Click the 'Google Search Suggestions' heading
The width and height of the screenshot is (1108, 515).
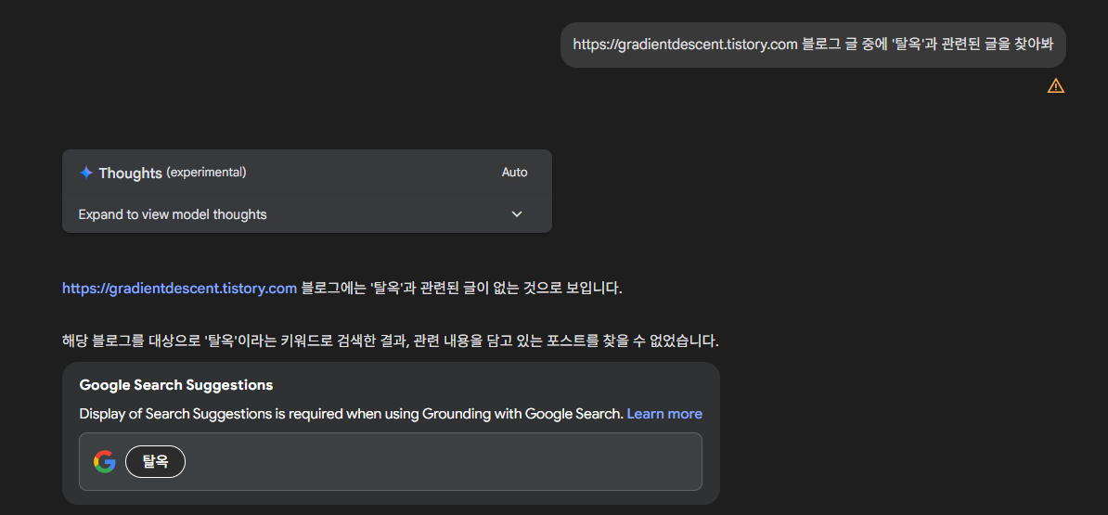point(176,386)
